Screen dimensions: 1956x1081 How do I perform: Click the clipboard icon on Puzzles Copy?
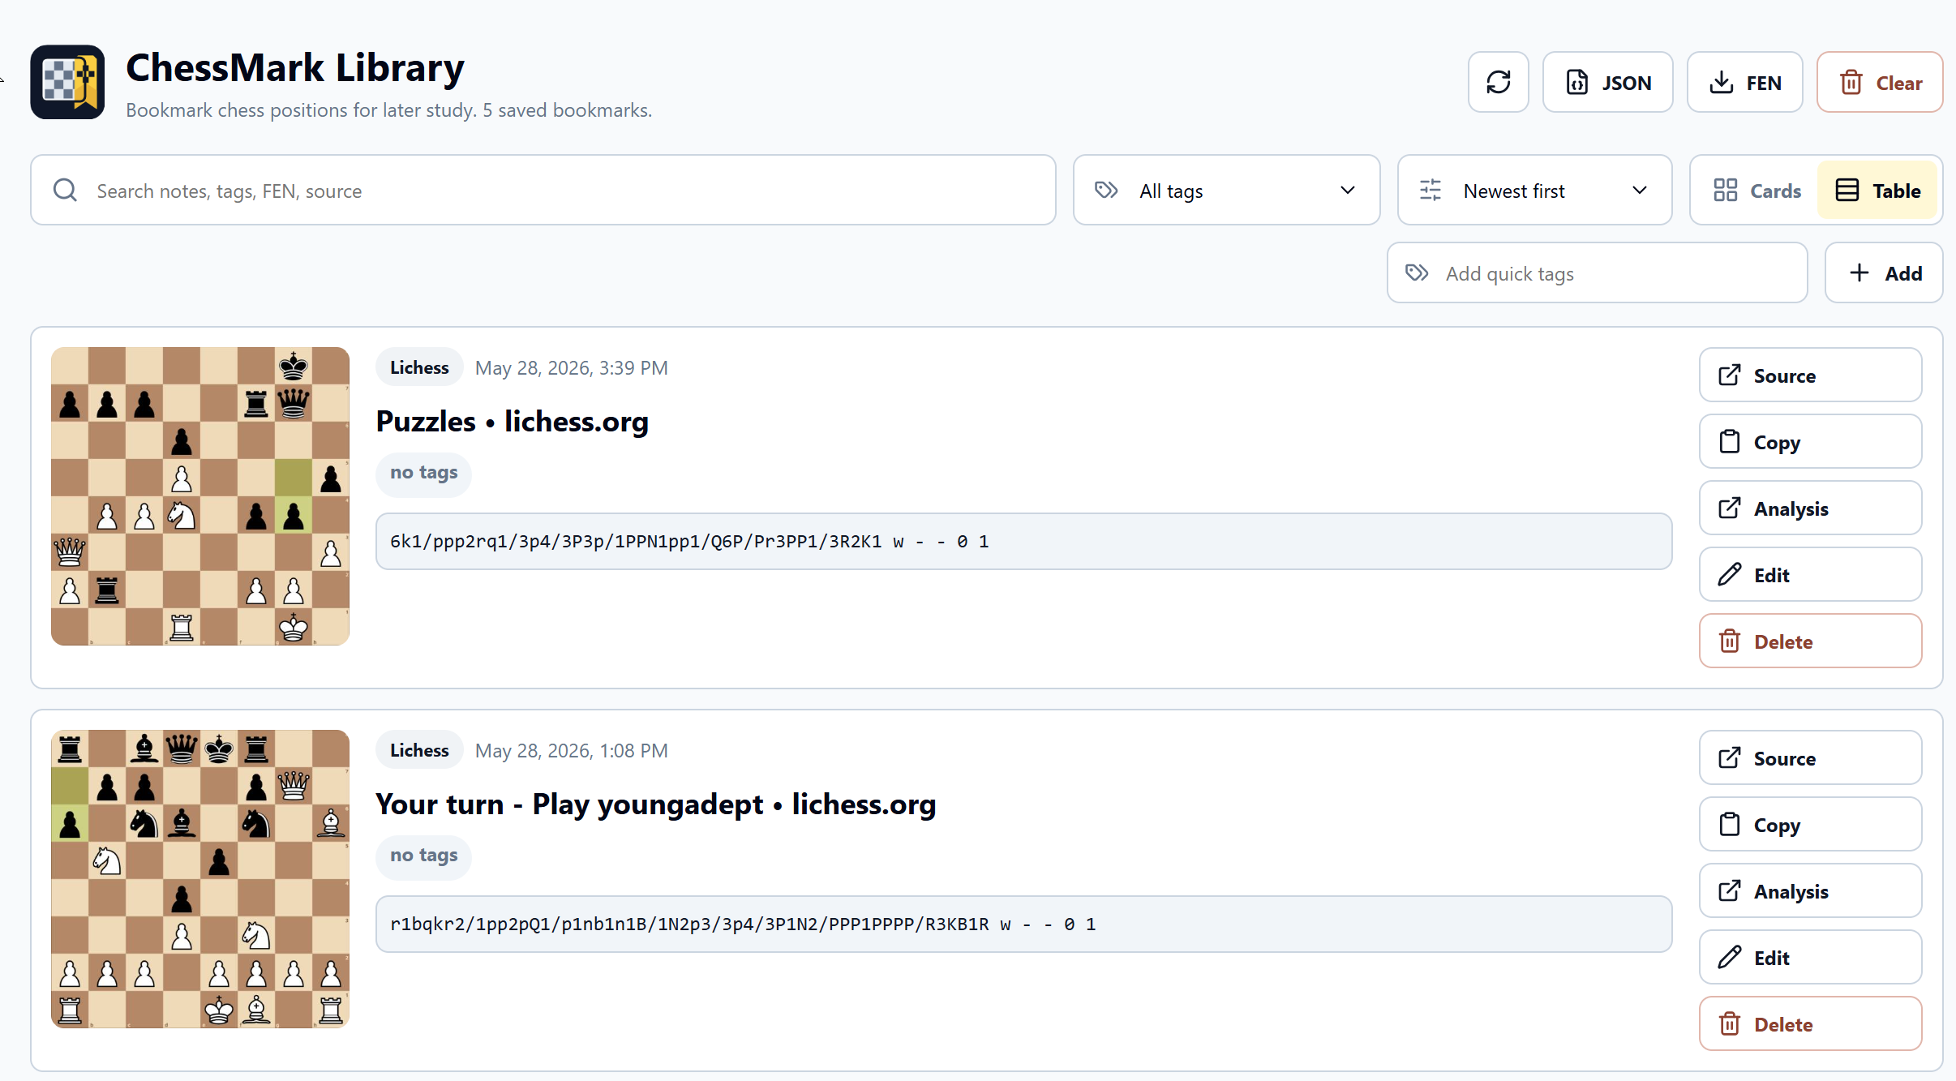(1730, 442)
